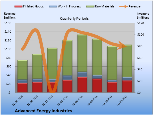Select the FQ 09-2011 Raw Materials green bar

97,57
